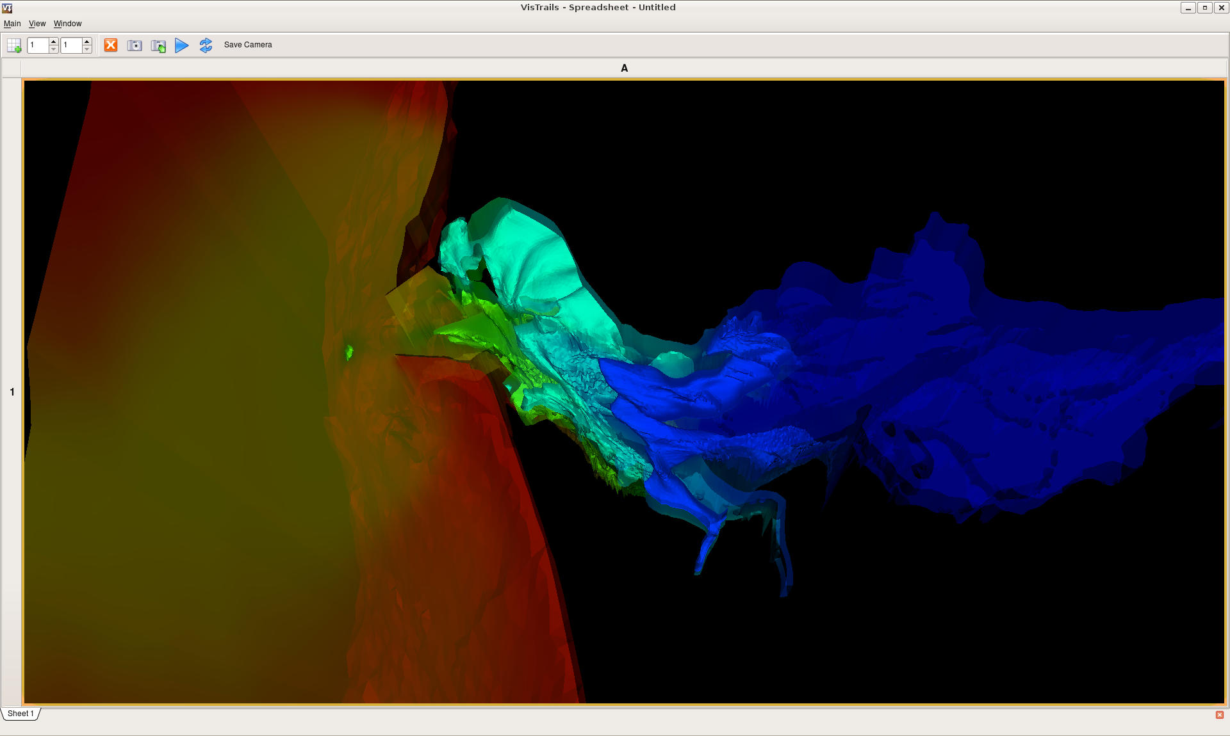Open the Main menu
The width and height of the screenshot is (1230, 736).
click(12, 24)
